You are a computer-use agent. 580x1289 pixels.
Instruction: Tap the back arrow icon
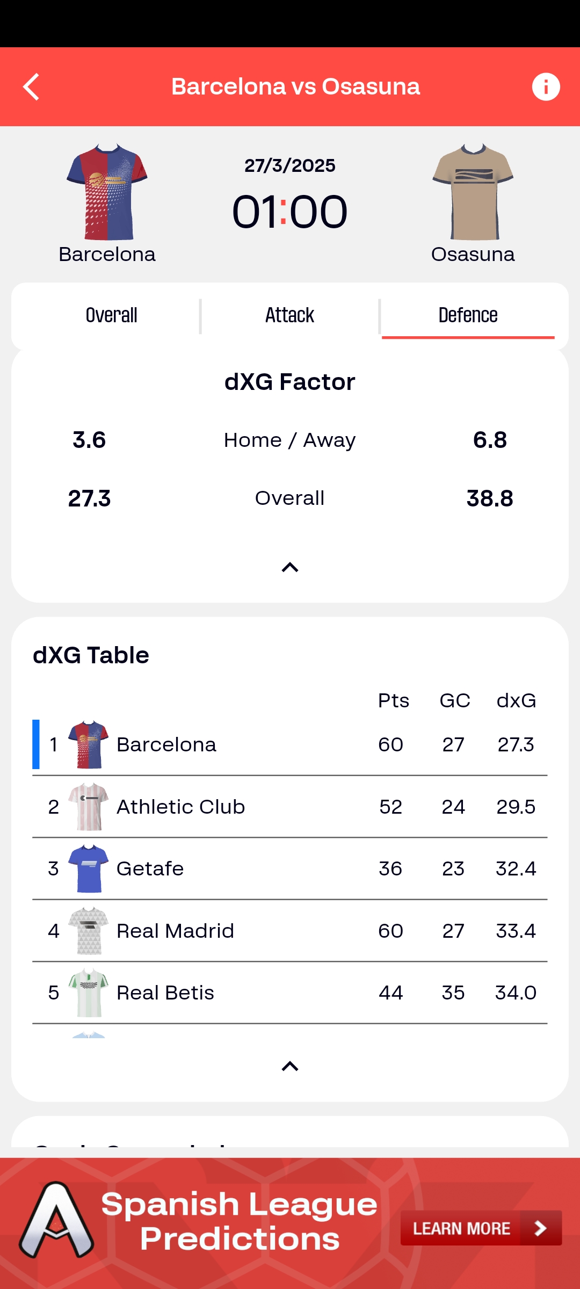point(31,87)
